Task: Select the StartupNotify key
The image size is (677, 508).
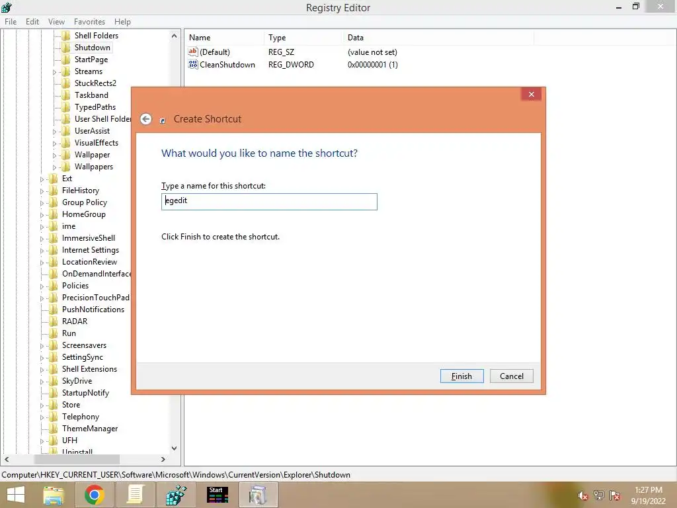Action: click(85, 393)
